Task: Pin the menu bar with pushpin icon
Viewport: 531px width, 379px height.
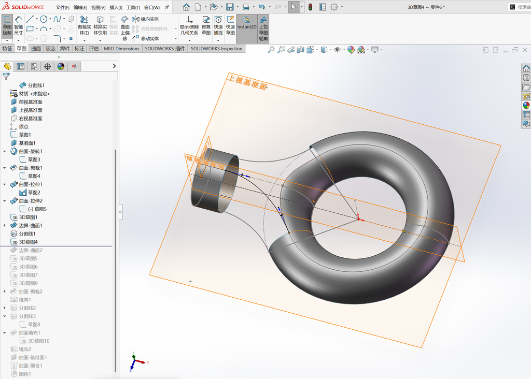Action: point(167,7)
